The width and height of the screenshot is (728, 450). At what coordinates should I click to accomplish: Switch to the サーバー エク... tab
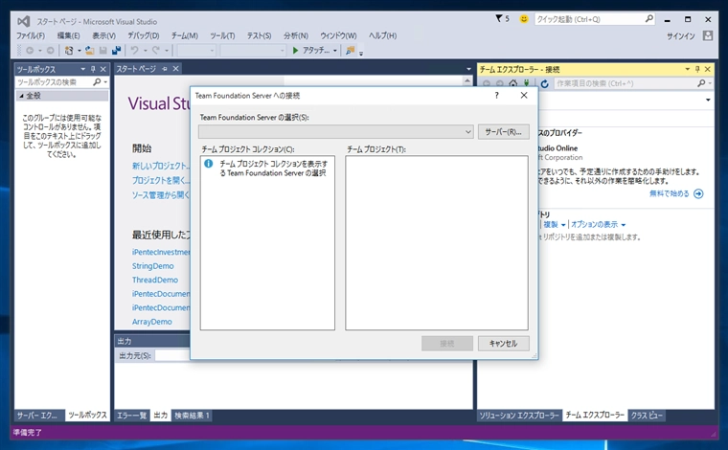pyautogui.click(x=37, y=416)
